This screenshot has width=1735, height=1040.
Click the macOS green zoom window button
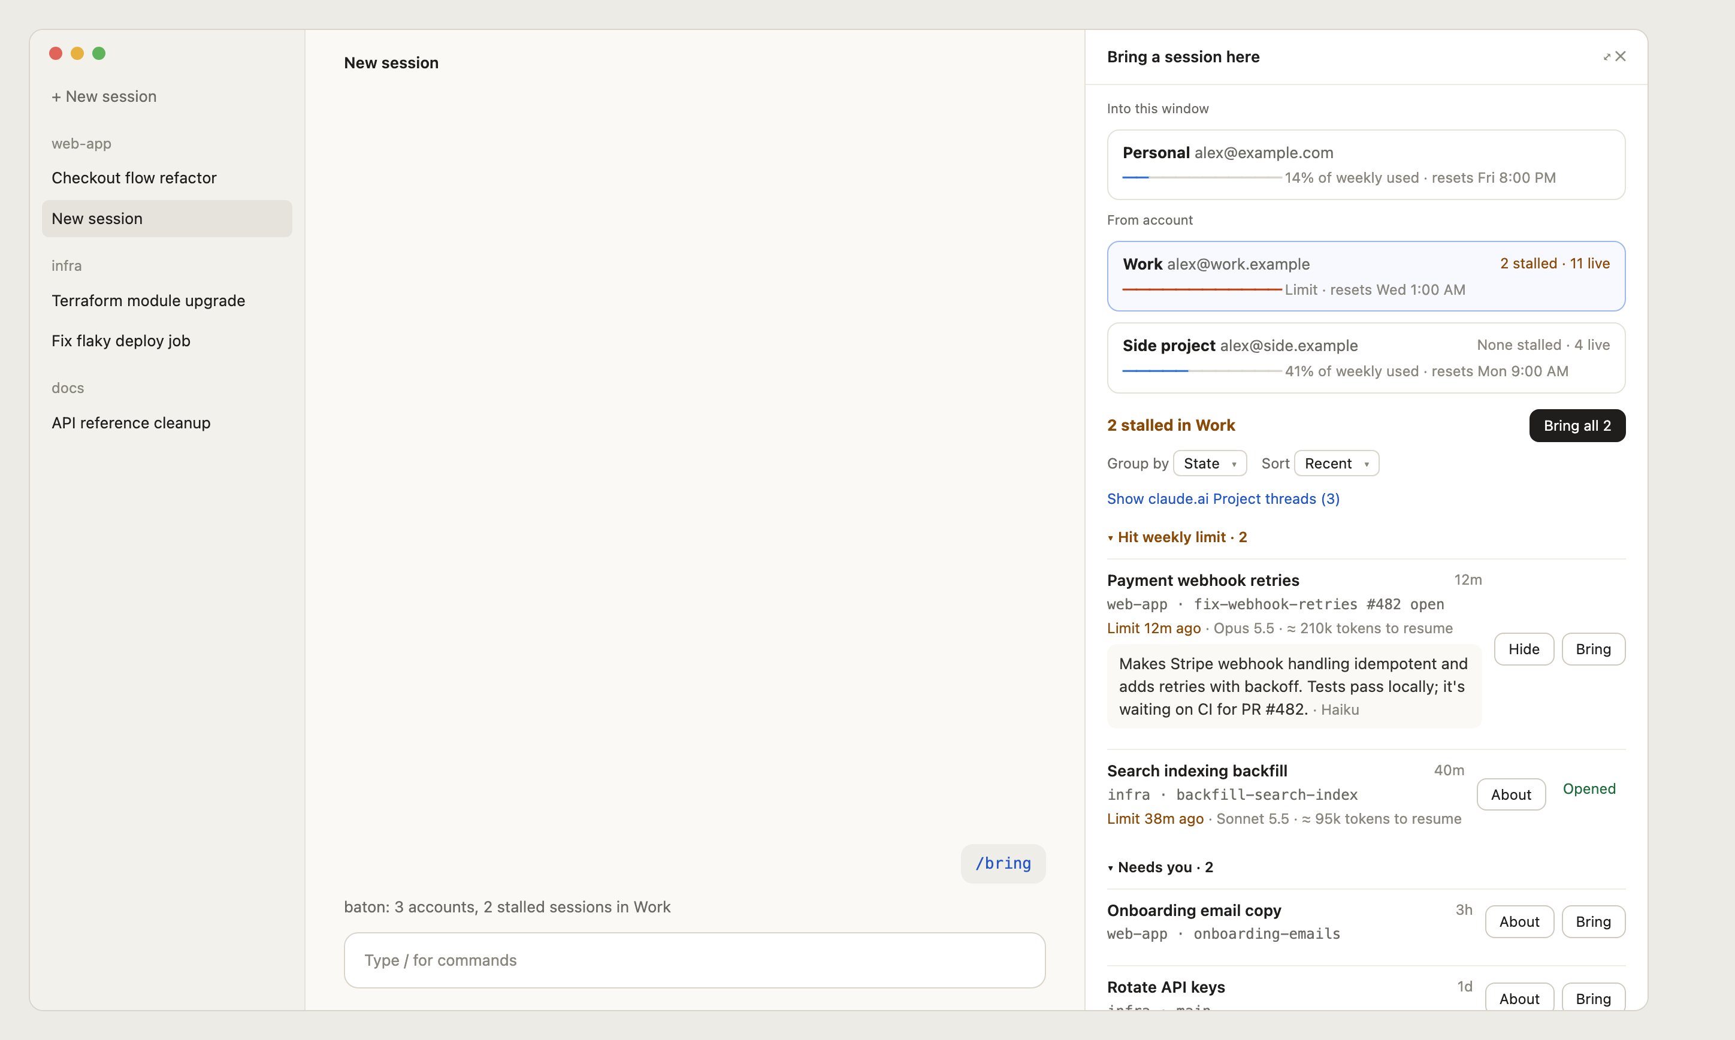tap(99, 53)
